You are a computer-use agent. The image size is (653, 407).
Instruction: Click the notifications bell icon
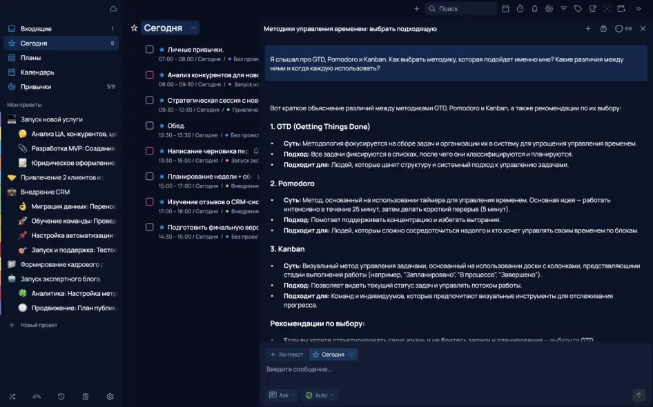(534, 9)
